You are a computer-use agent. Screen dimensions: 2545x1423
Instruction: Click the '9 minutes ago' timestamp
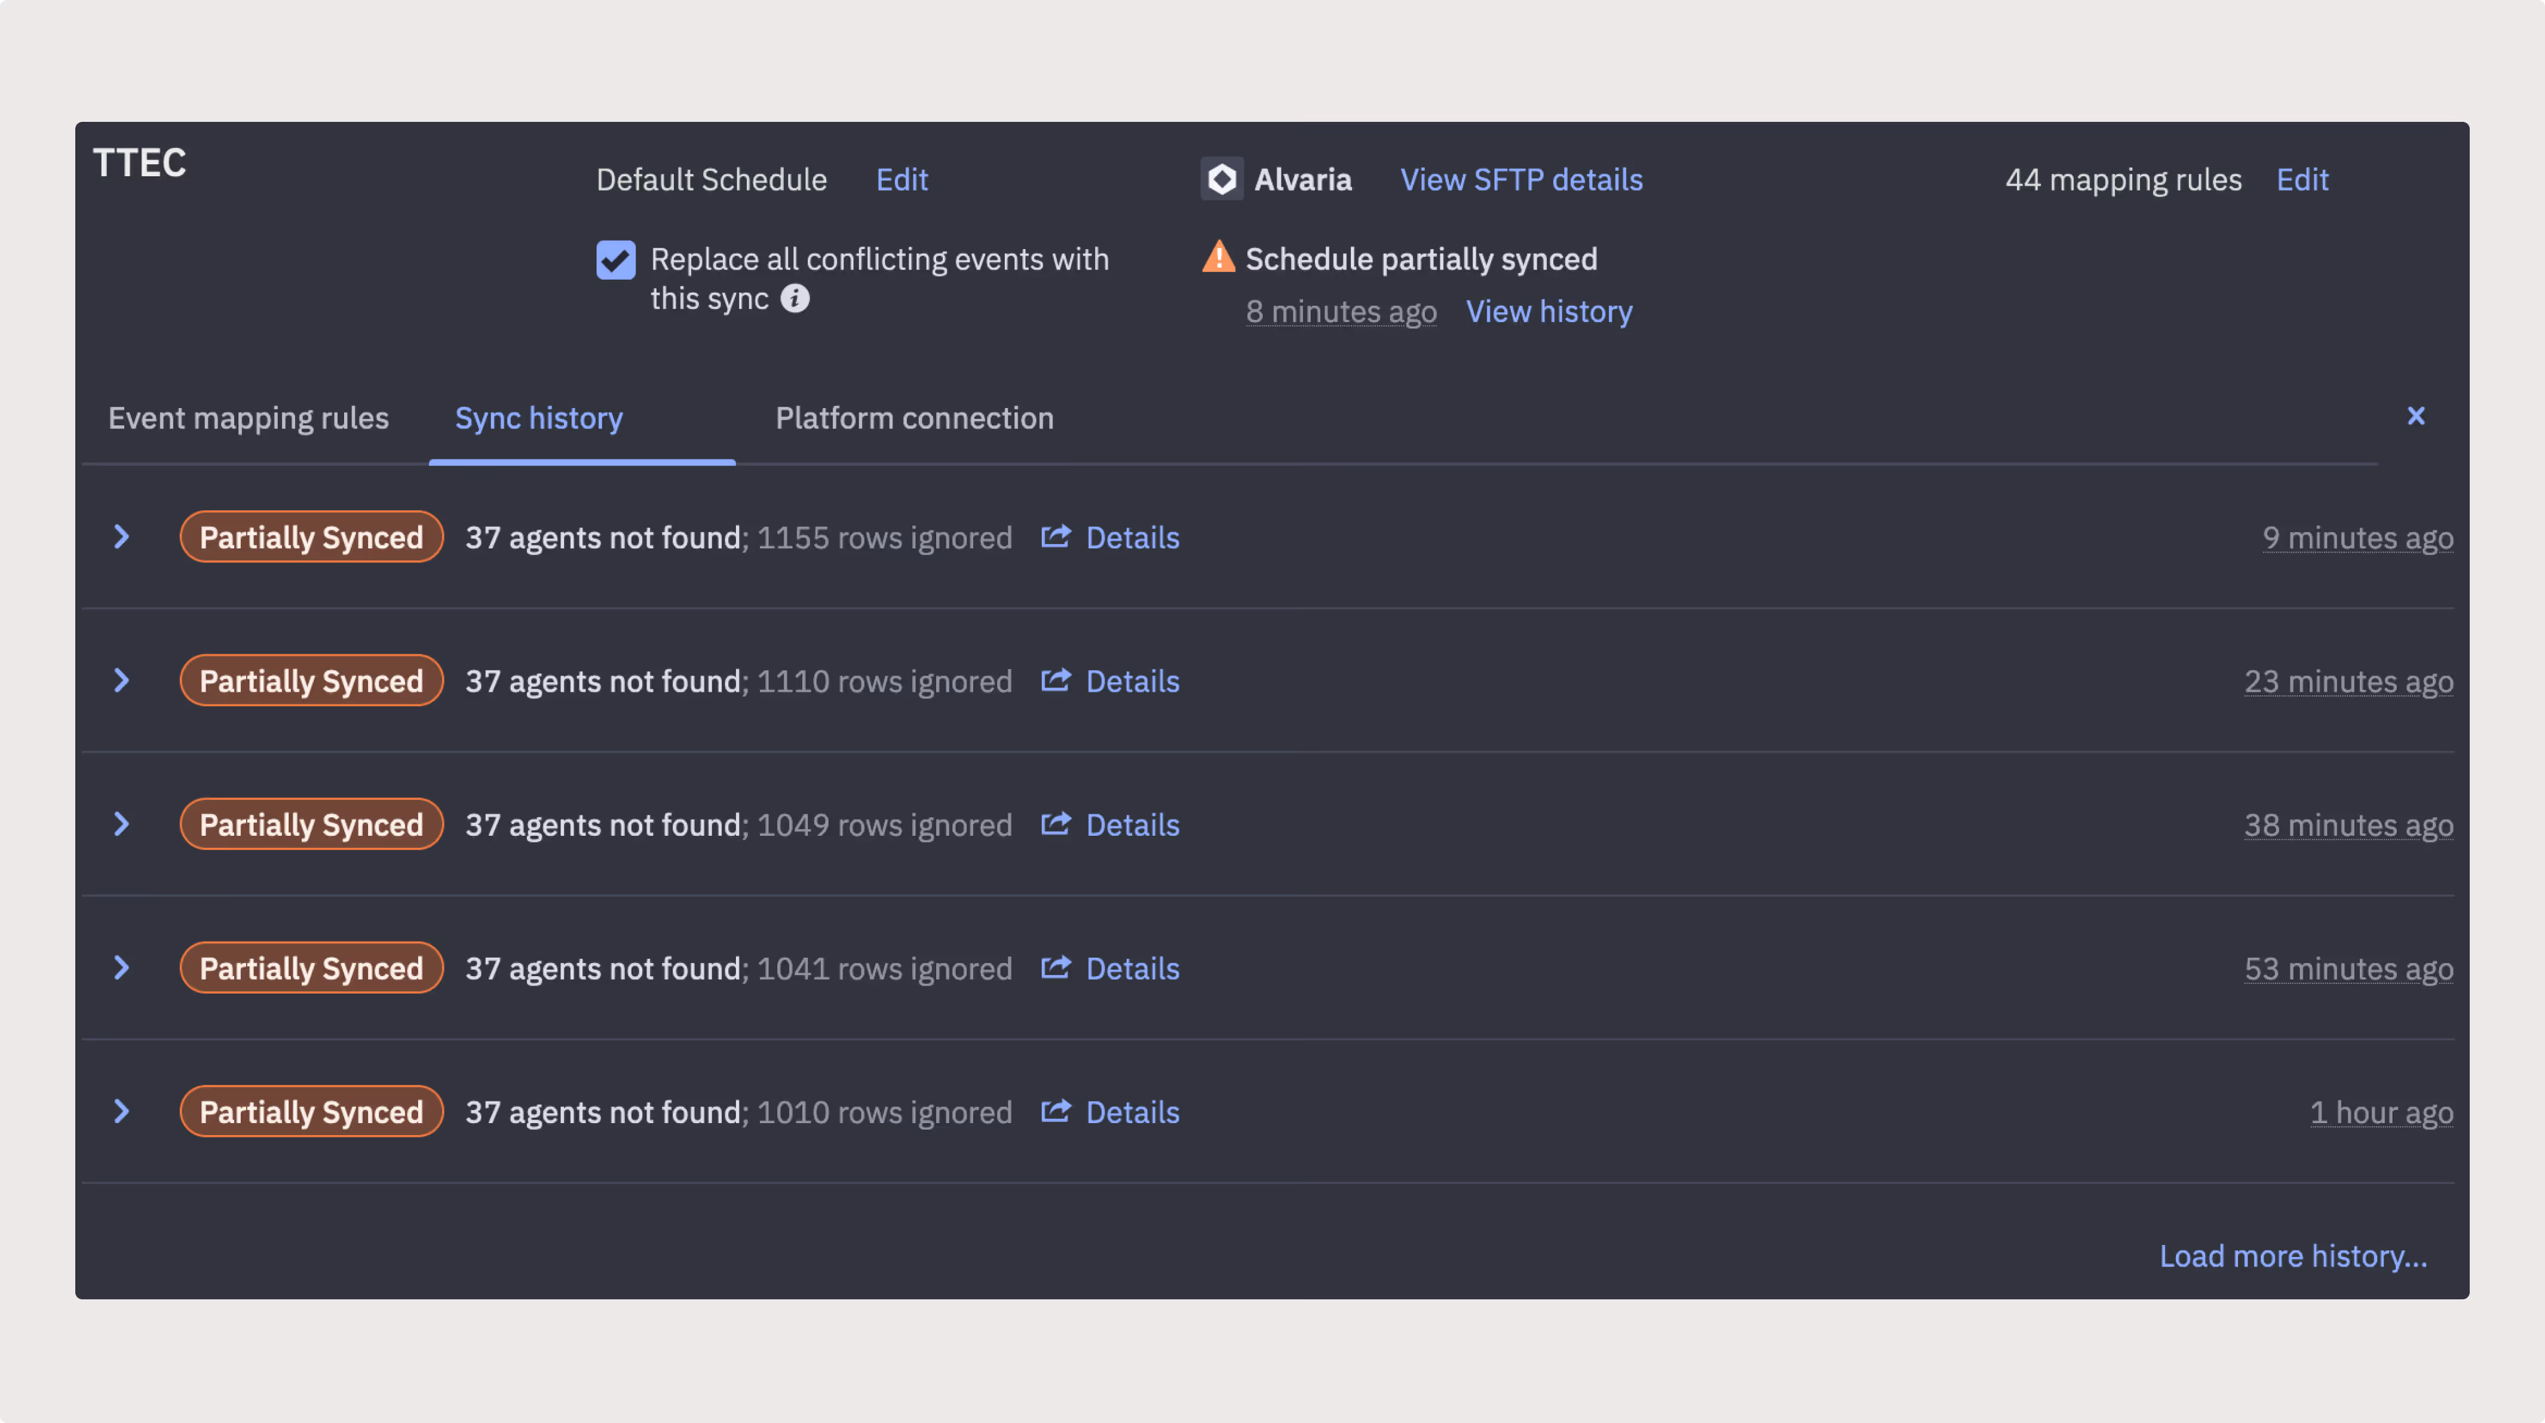pyautogui.click(x=2357, y=538)
